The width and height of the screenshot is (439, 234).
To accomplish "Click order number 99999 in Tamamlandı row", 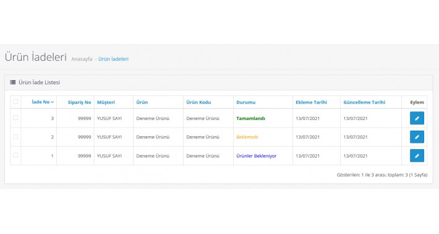I will (85, 118).
